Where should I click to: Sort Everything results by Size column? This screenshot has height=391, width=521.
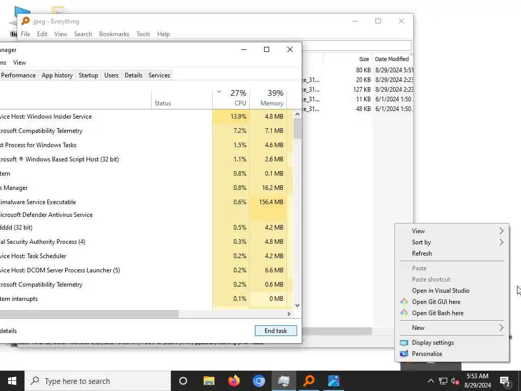pos(348,59)
